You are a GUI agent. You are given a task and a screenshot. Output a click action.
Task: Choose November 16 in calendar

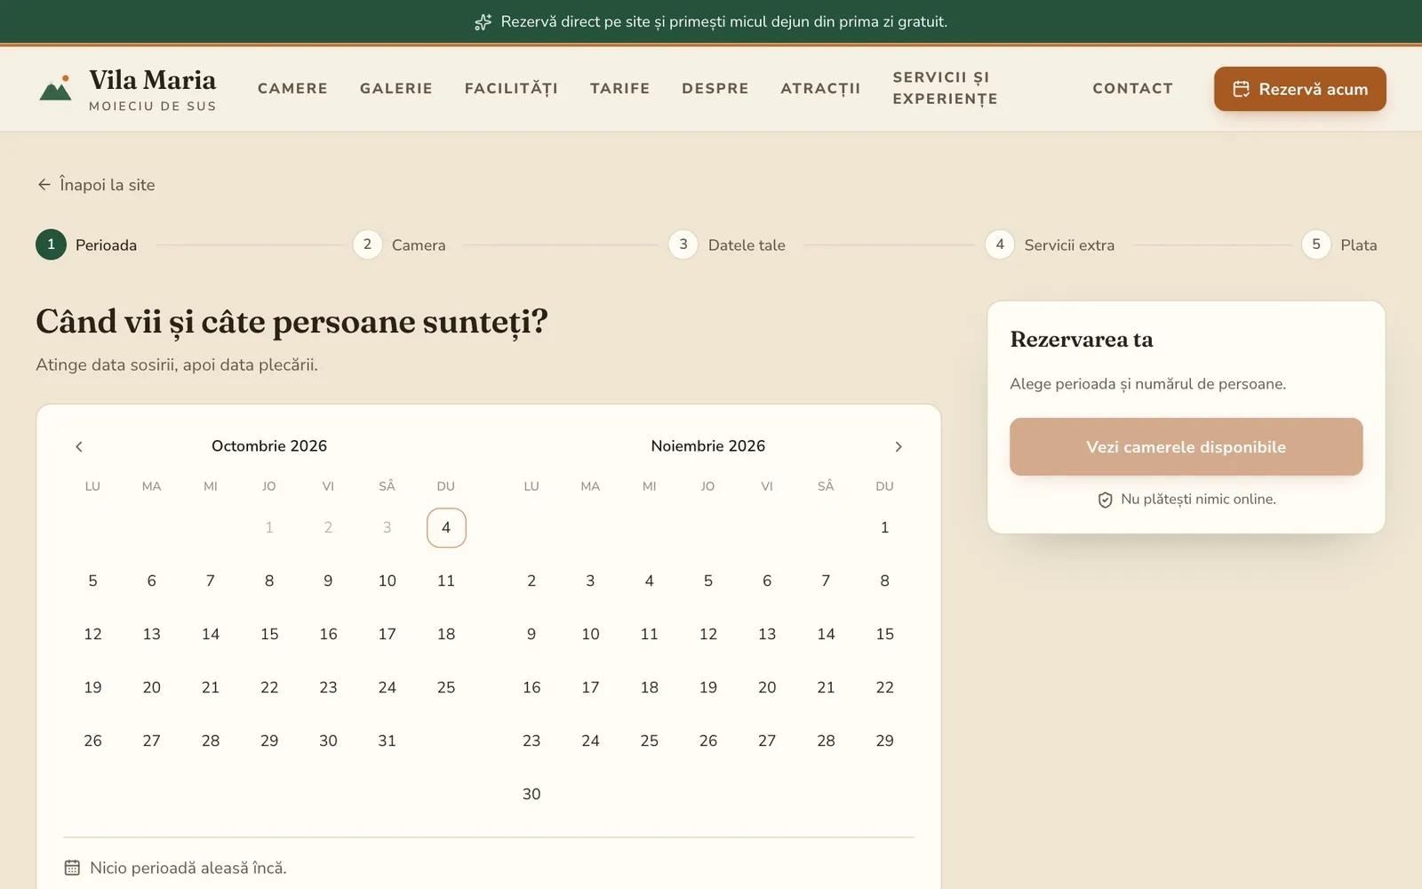pyautogui.click(x=531, y=687)
